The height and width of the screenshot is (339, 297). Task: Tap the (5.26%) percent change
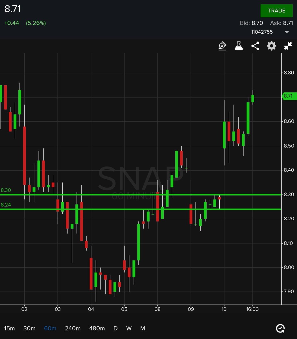pyautogui.click(x=36, y=23)
